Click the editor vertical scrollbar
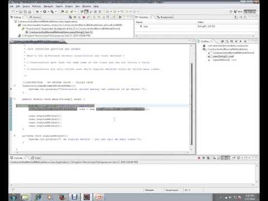The image size is (268, 201). [x=192, y=103]
